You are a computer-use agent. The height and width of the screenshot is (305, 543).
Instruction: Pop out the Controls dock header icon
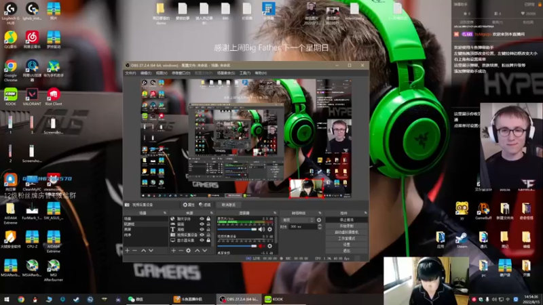[x=365, y=213]
